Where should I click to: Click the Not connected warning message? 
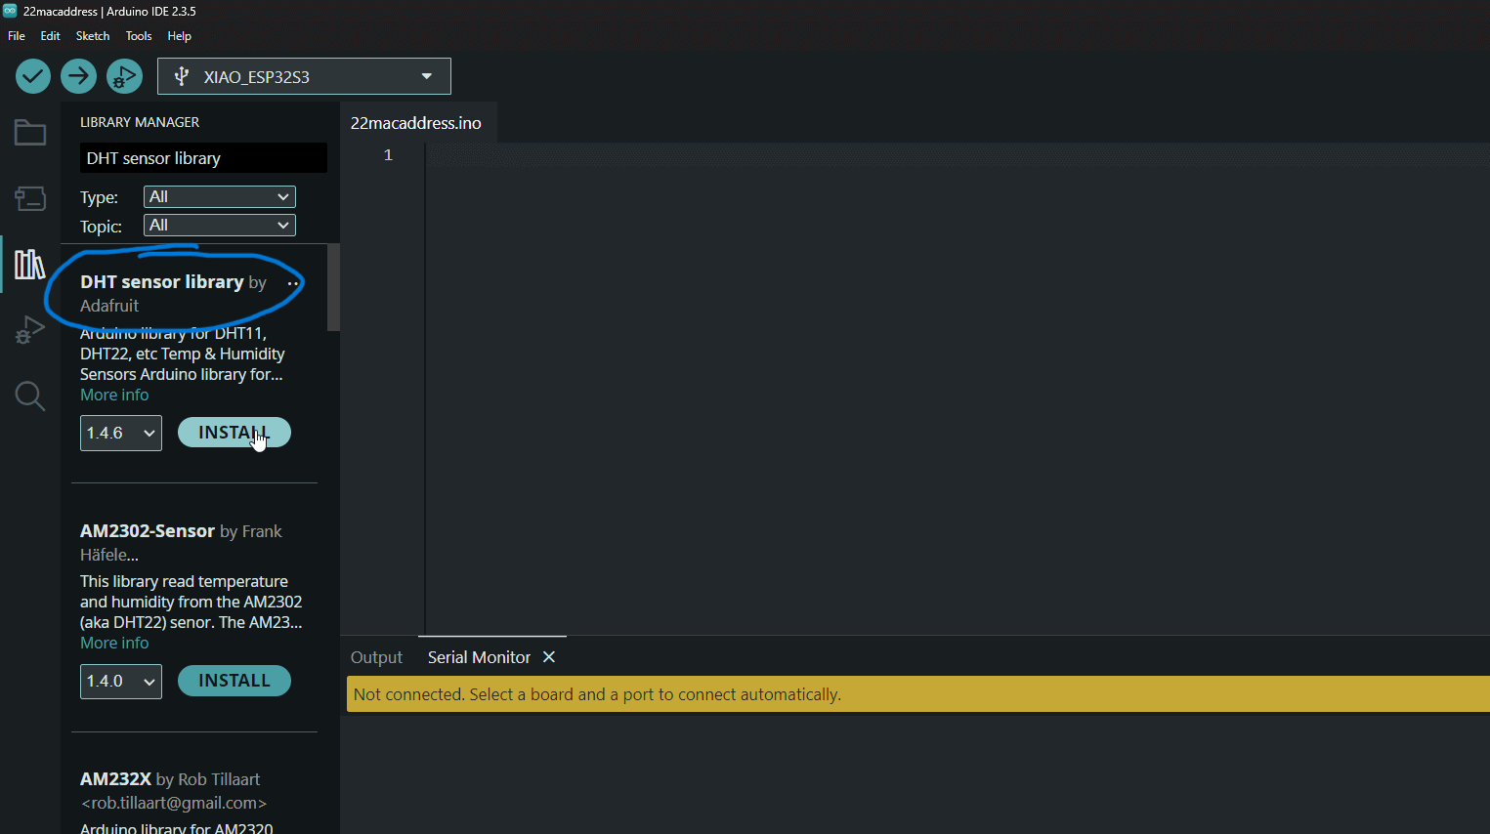pyautogui.click(x=597, y=694)
